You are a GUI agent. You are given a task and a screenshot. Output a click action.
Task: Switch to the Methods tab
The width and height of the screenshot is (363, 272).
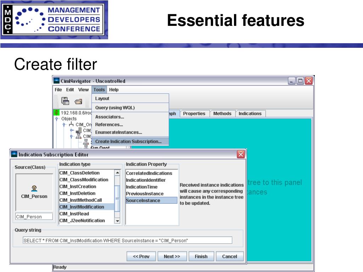tap(222, 114)
